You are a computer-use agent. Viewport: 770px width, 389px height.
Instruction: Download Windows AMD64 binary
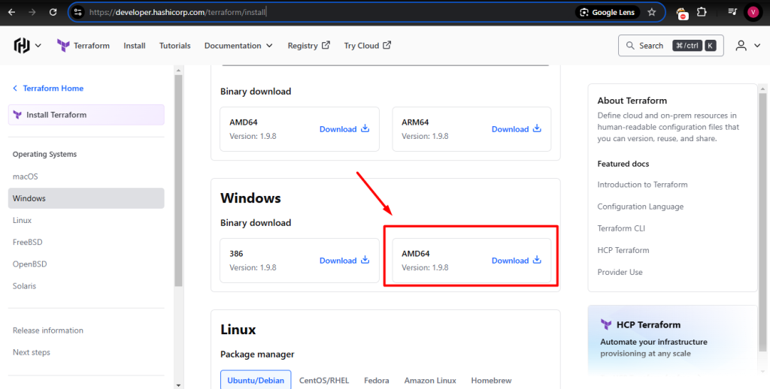517,261
